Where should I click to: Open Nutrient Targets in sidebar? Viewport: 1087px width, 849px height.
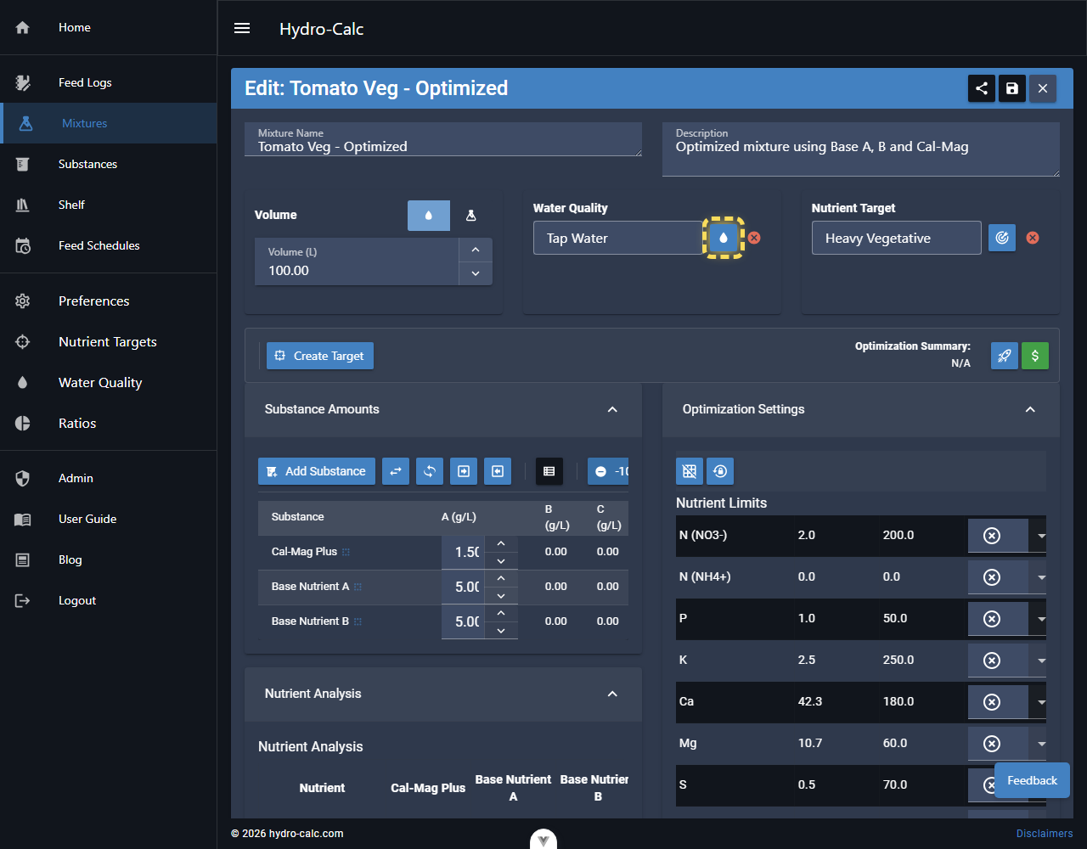pyautogui.click(x=109, y=341)
